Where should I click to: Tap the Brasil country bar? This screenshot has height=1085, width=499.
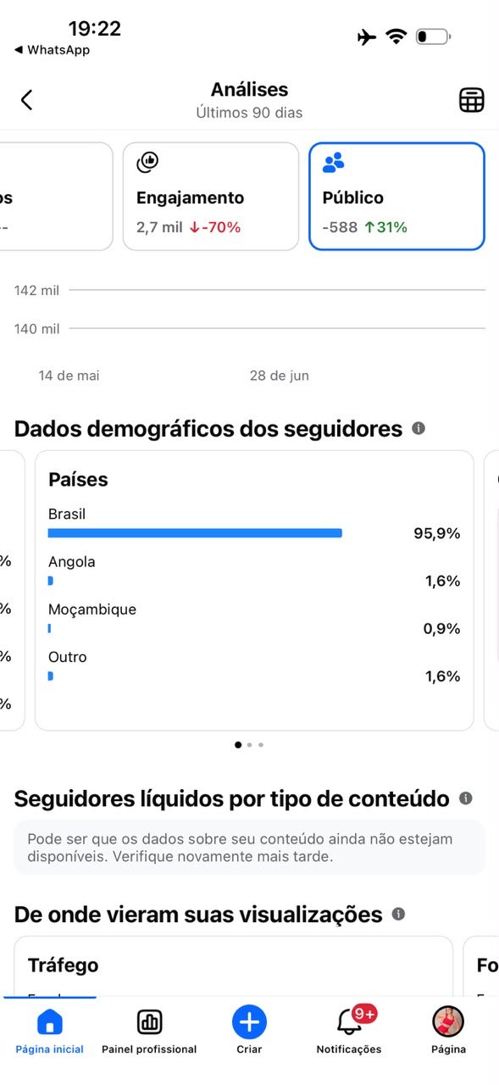tap(195, 533)
